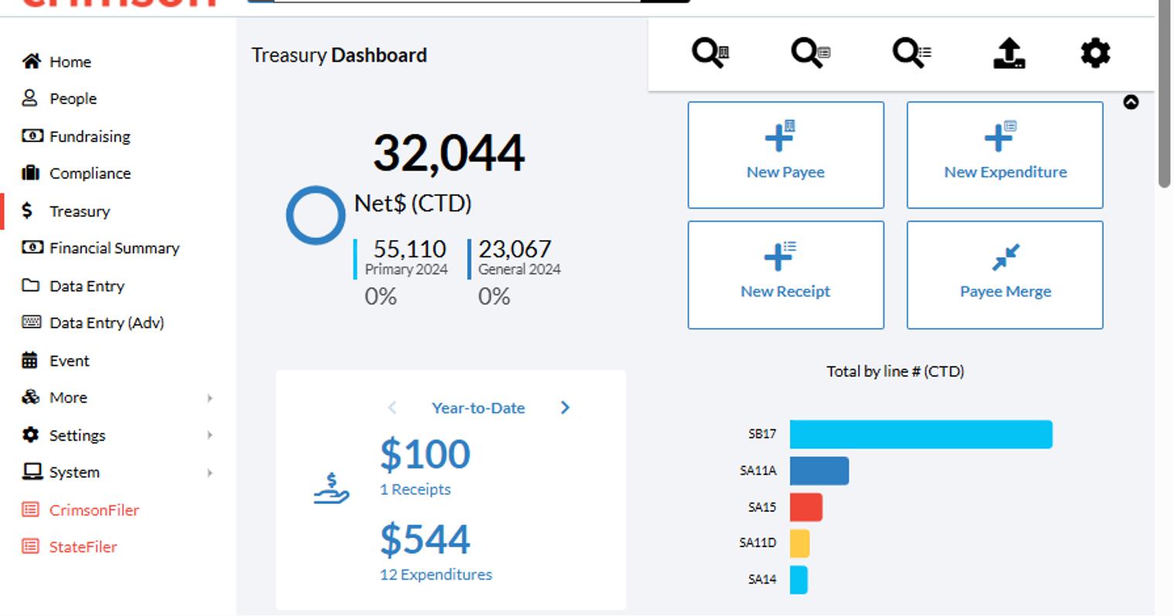Create a New Payee
1174x616 pixels.
tap(785, 155)
